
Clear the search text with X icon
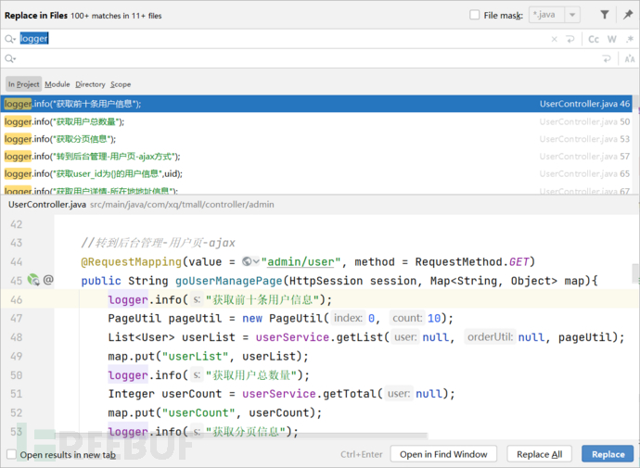click(556, 39)
